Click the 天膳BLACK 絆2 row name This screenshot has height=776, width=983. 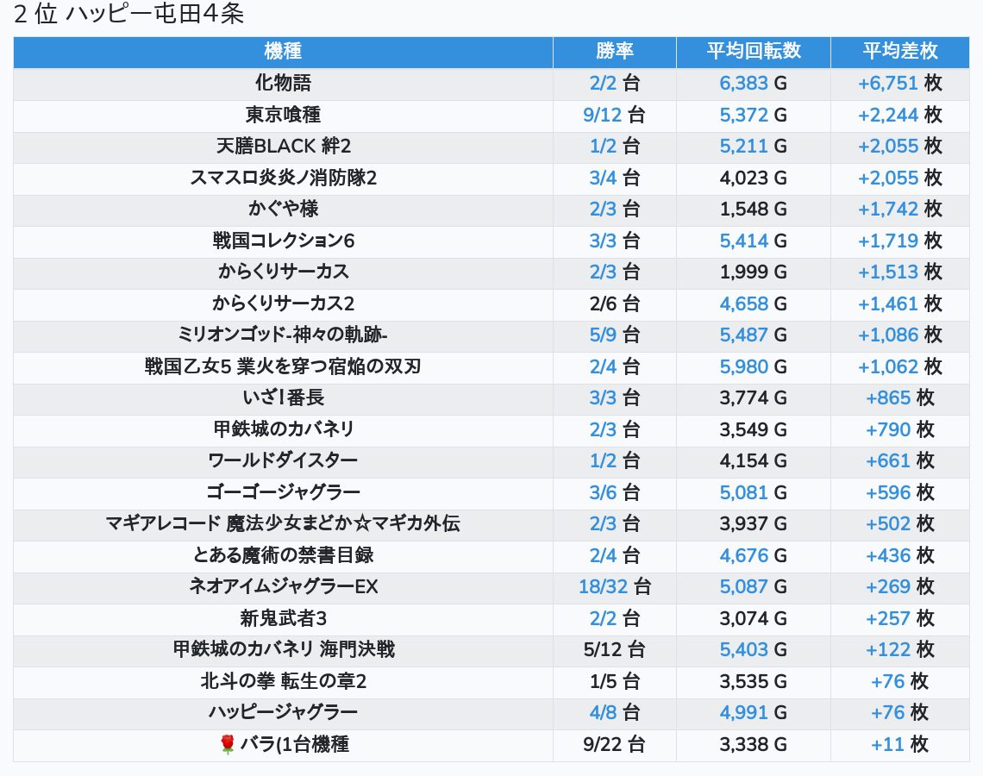click(283, 146)
